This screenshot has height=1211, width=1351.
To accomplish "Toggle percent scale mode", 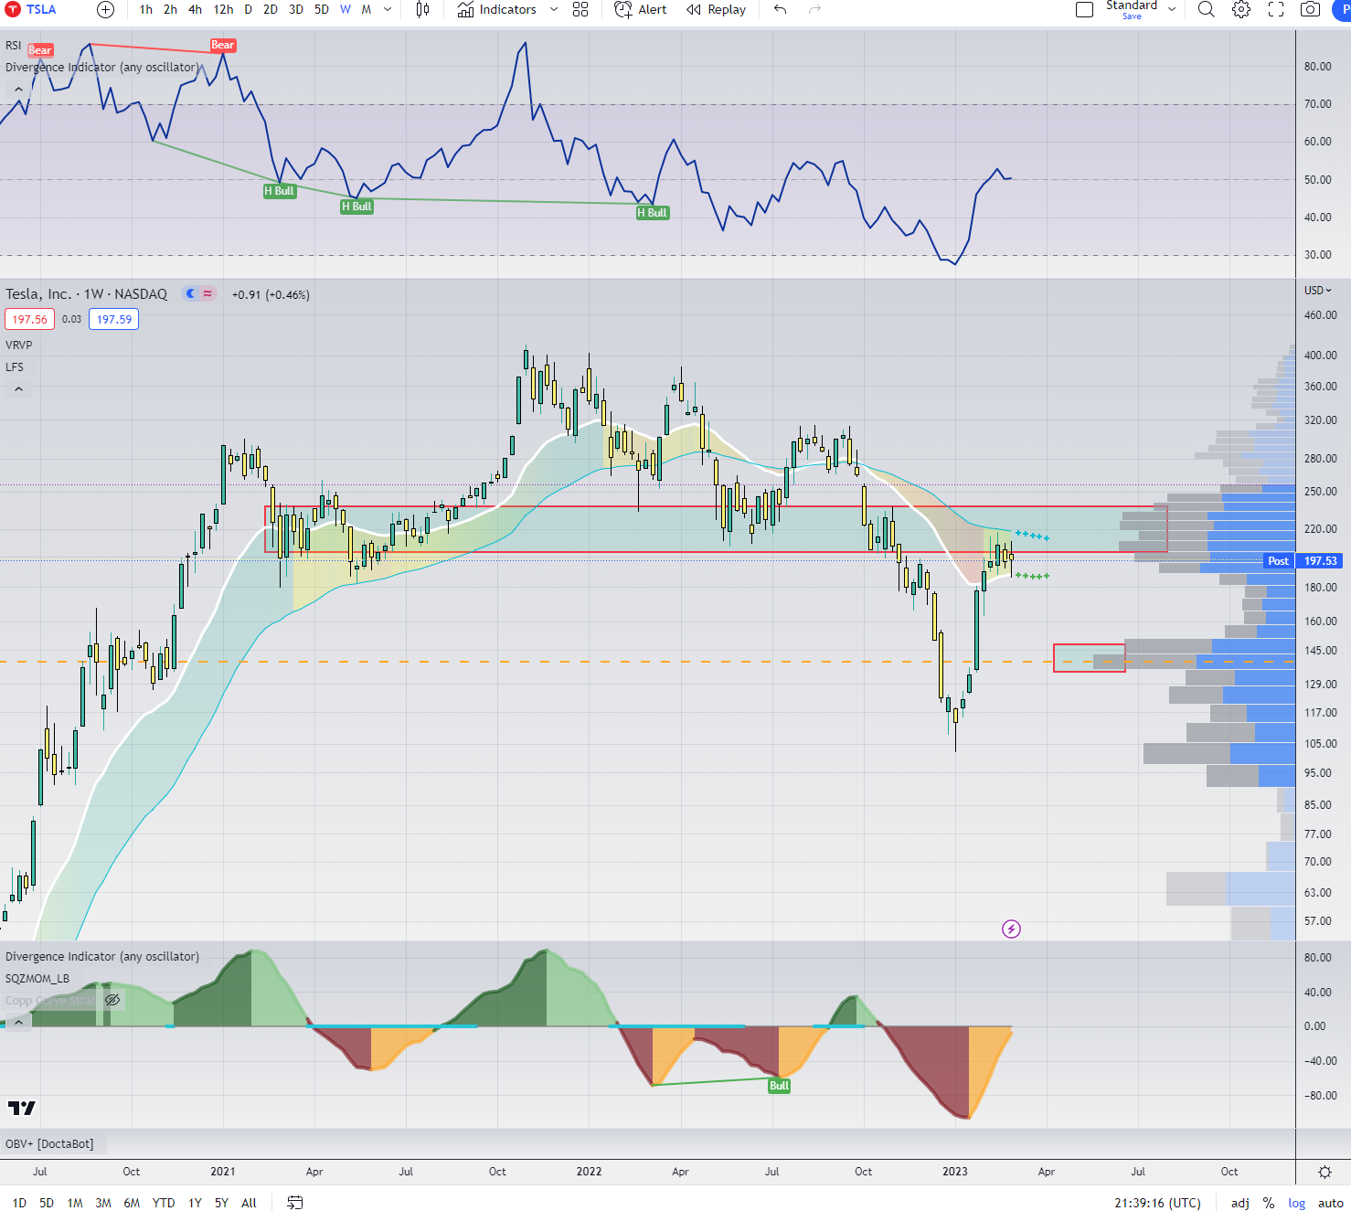I will pos(1269,1203).
